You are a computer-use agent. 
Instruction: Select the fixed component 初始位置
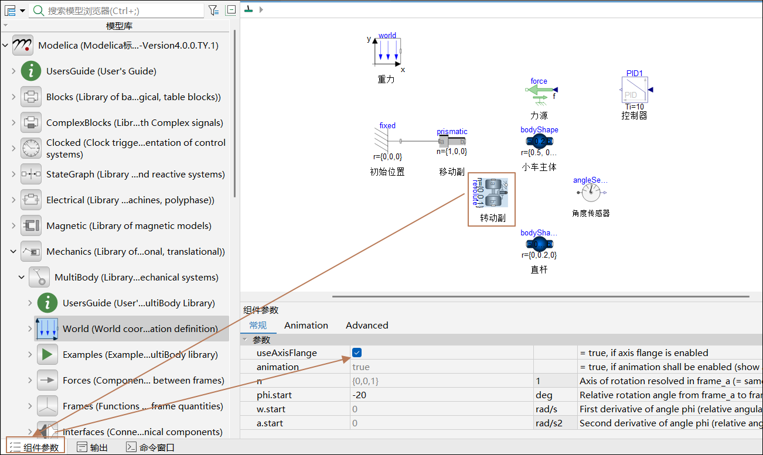pyautogui.click(x=387, y=142)
